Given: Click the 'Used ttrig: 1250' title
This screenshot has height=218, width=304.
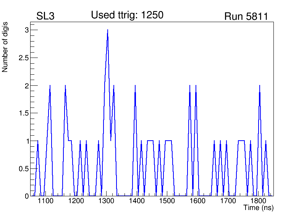Looking at the screenshot, I should click(127, 15).
